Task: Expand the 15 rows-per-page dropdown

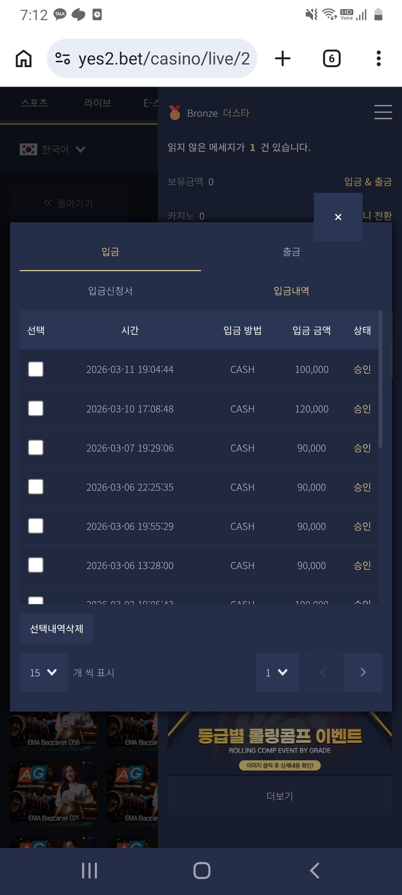Action: click(44, 672)
